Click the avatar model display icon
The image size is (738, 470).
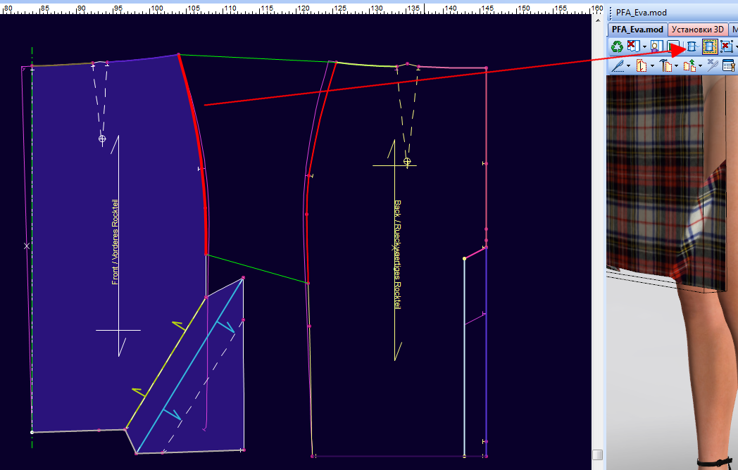pyautogui.click(x=656, y=47)
